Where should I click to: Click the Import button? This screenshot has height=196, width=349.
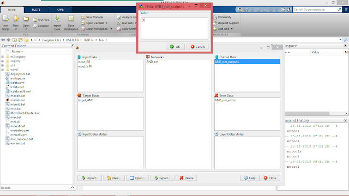(89, 178)
